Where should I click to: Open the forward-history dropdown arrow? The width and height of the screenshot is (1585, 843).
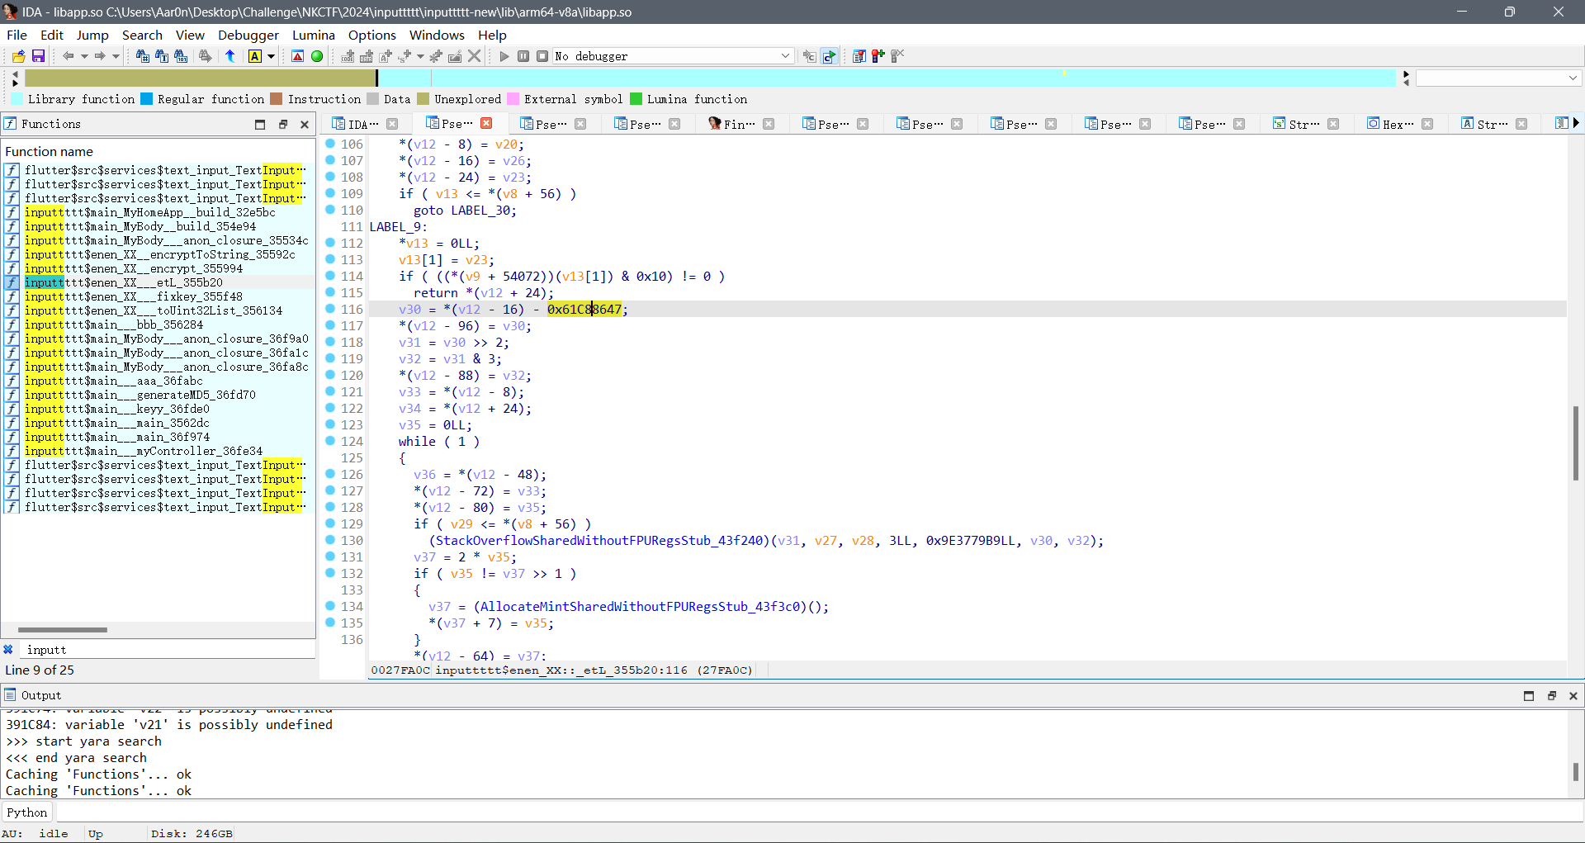(116, 56)
